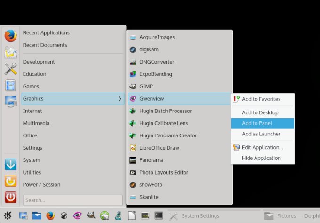Launch AcquireImages from Graphics submenu
This screenshot has width=320, height=223.
click(179, 37)
